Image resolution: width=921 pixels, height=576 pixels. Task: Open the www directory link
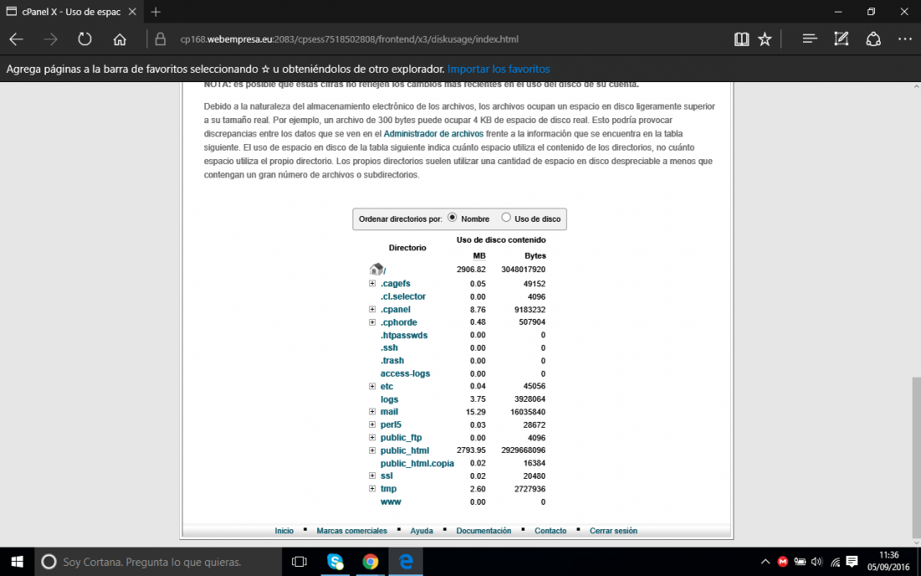391,502
